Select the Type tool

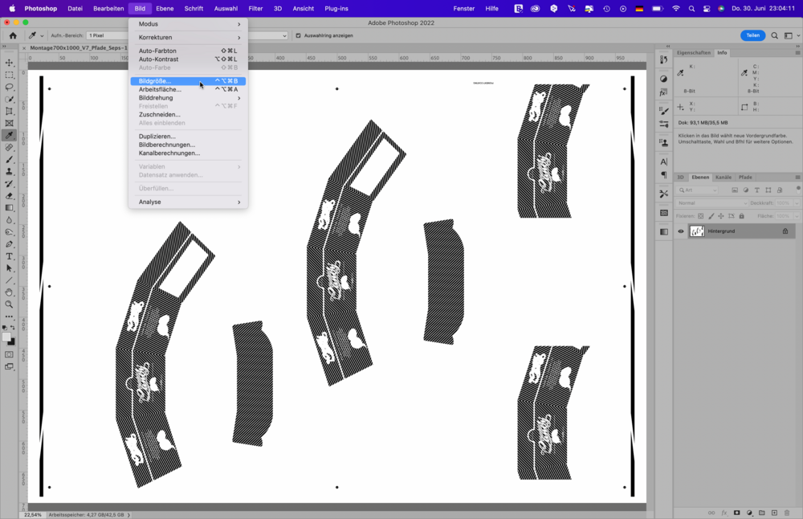coord(10,256)
